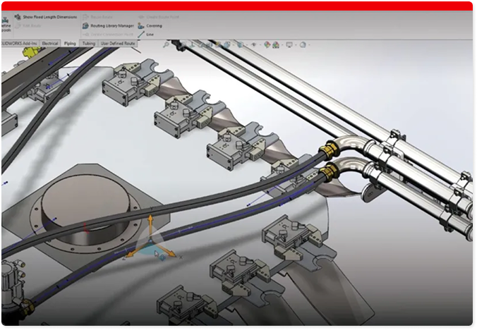Image resolution: width=477 pixels, height=330 pixels.
Task: Click the Zoom to Fit magnifier icon
Action: pos(167,44)
